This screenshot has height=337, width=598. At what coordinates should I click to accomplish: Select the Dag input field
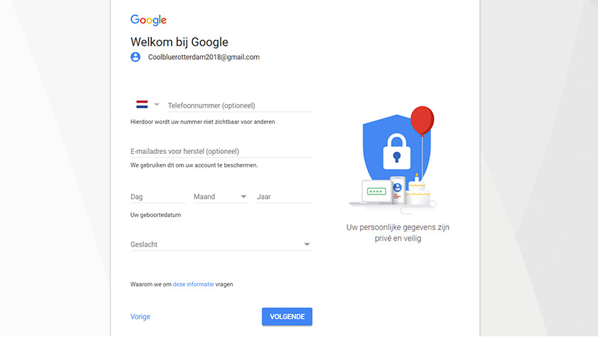coord(157,197)
